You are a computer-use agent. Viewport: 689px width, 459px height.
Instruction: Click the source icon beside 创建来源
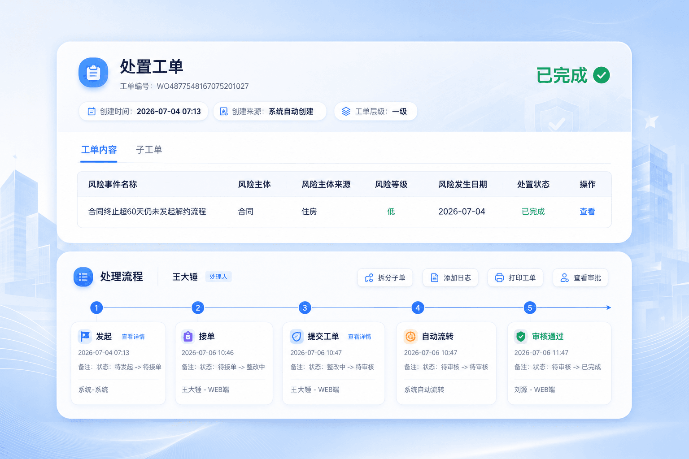pyautogui.click(x=223, y=112)
